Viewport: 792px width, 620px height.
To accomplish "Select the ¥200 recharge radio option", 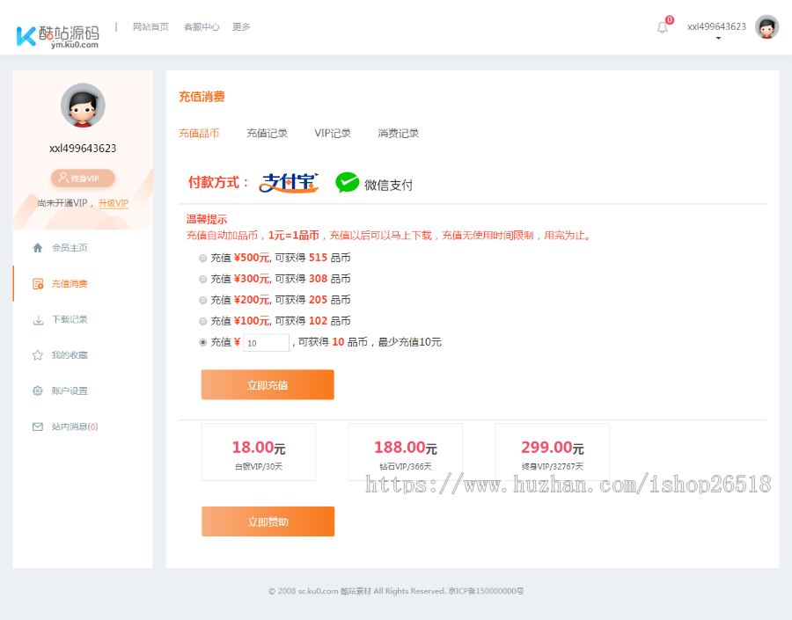I will [x=203, y=301].
